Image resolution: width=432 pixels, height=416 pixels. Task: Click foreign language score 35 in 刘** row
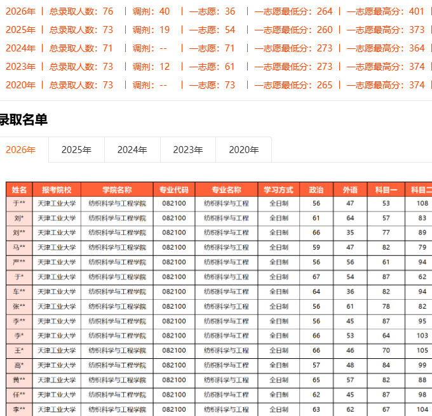350,233
